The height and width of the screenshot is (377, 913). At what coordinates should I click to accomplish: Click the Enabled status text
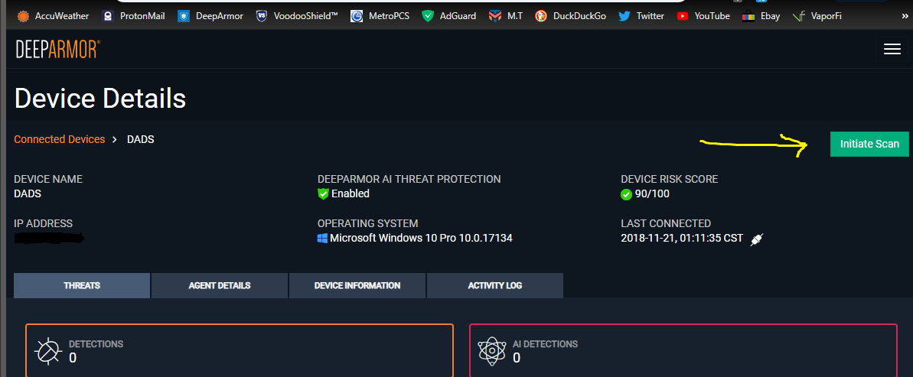[x=351, y=193]
